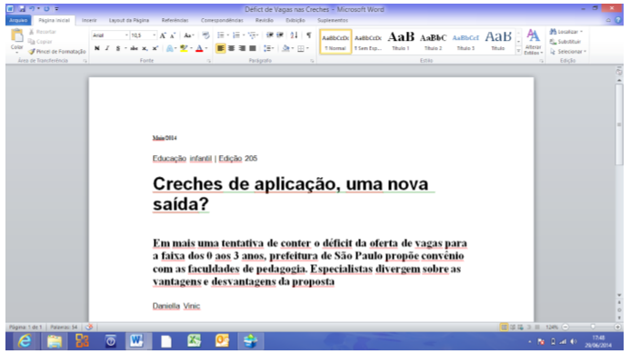Click the proofing errors icon in status bar
Viewport: 630px width, 354px height.
pyautogui.click(x=89, y=327)
